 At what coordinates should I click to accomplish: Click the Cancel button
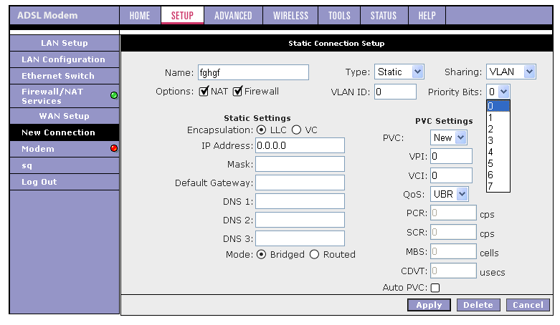(528, 305)
